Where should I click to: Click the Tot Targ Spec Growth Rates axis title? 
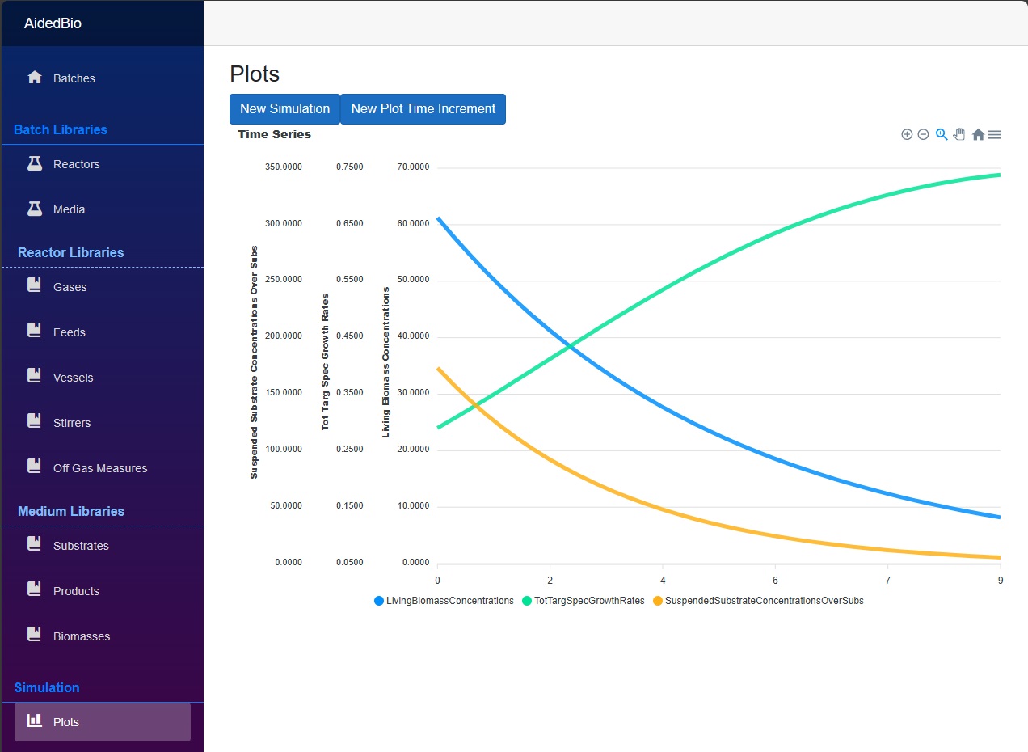tap(325, 361)
